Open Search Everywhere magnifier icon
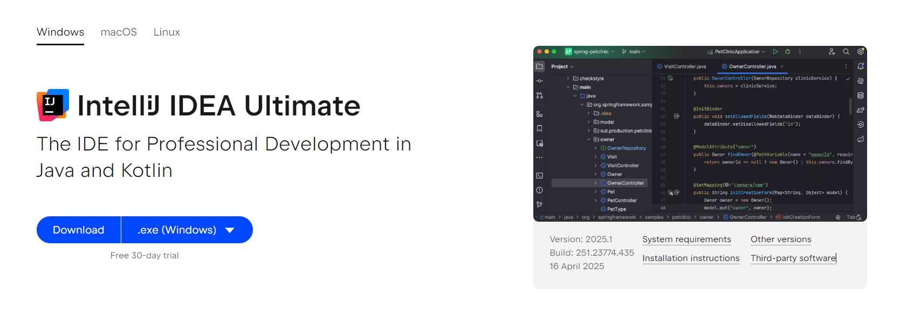The height and width of the screenshot is (329, 900). coord(846,52)
